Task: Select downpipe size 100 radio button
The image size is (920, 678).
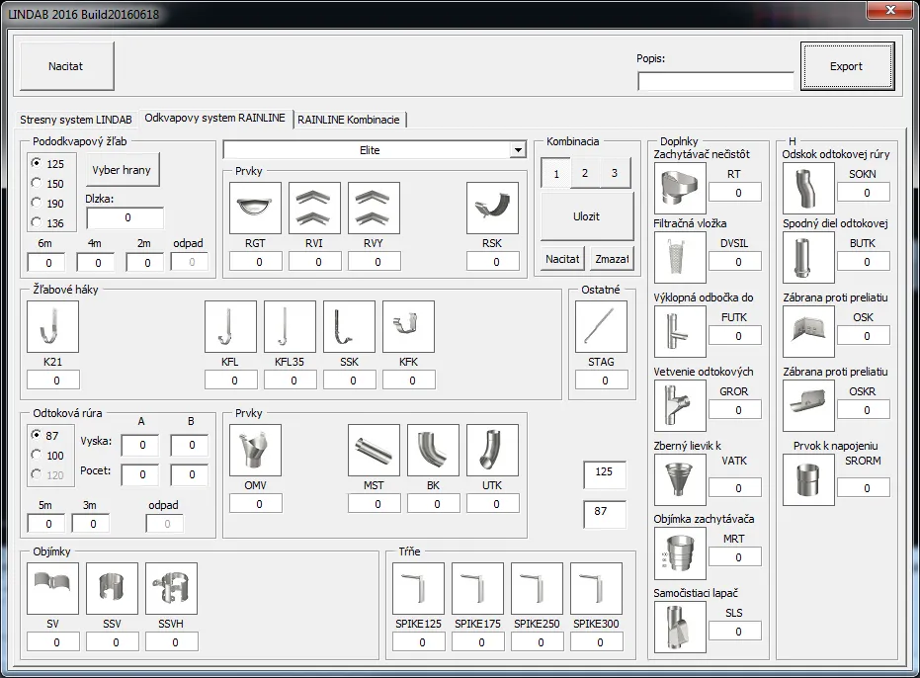Action: tap(37, 455)
